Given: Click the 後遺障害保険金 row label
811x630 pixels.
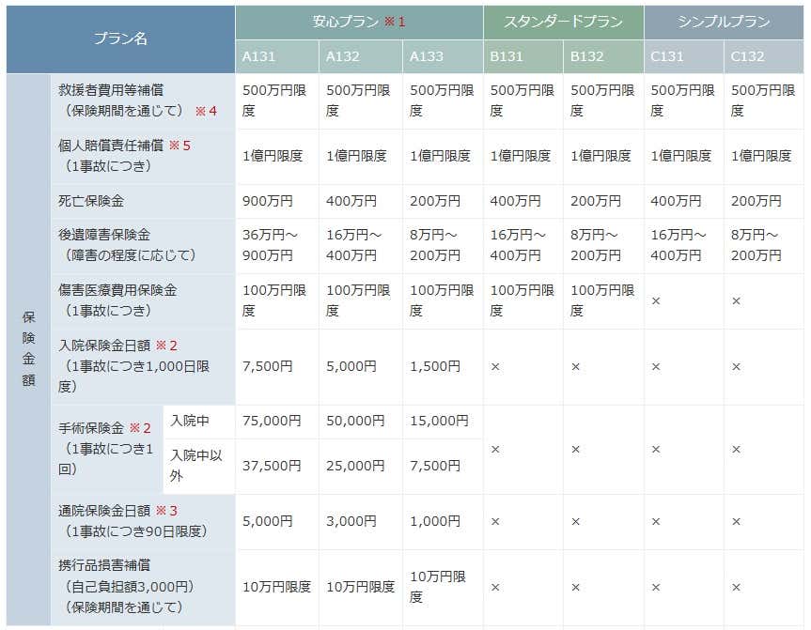Looking at the screenshot, I should tap(105, 228).
